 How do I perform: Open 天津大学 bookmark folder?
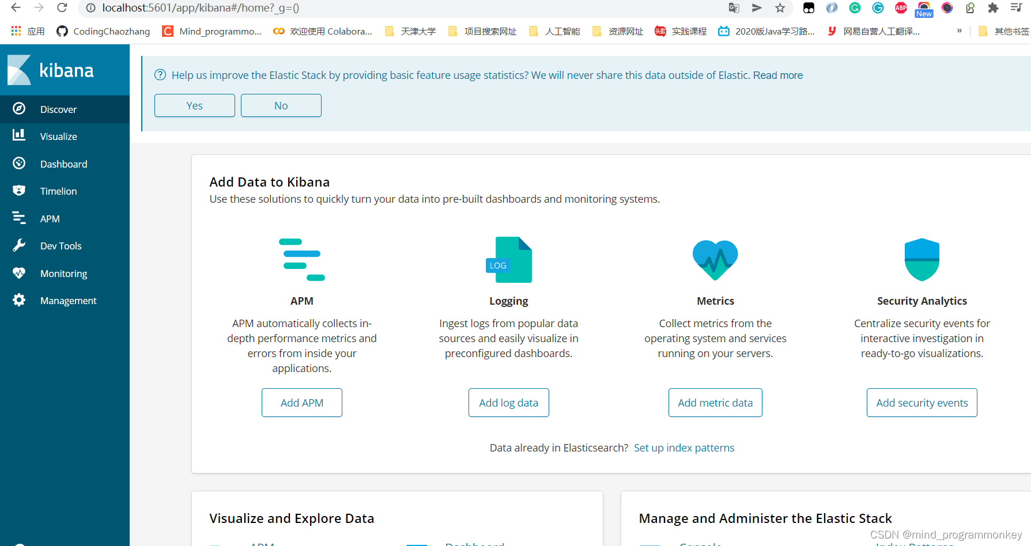(410, 31)
